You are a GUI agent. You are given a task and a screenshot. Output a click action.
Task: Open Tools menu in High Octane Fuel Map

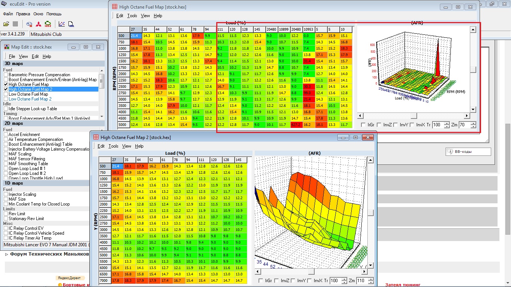(x=132, y=16)
